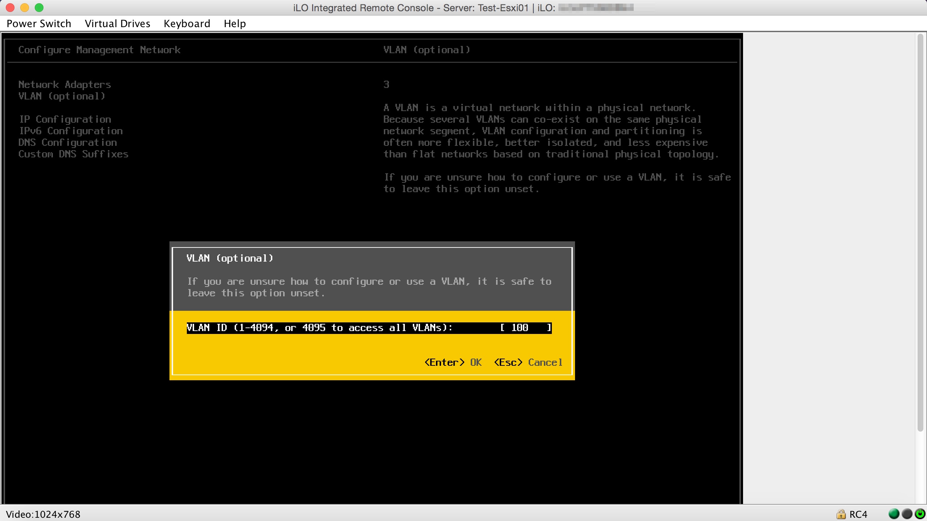Select IPv6 Configuration entry
This screenshot has height=521, width=927.
coord(71,131)
